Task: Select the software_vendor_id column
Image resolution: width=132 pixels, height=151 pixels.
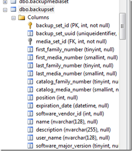Action: point(70,114)
